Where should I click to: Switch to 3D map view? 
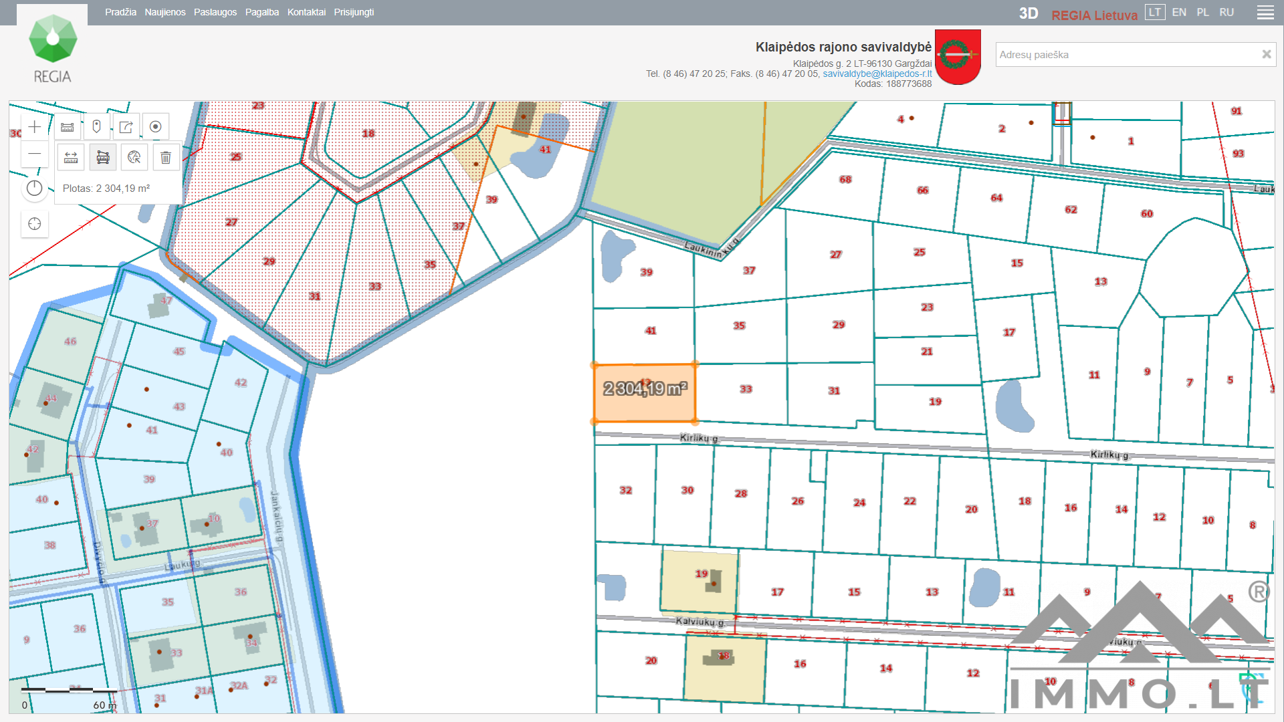(1029, 13)
